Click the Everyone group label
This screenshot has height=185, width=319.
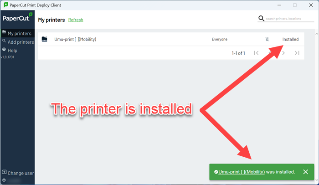(220, 39)
